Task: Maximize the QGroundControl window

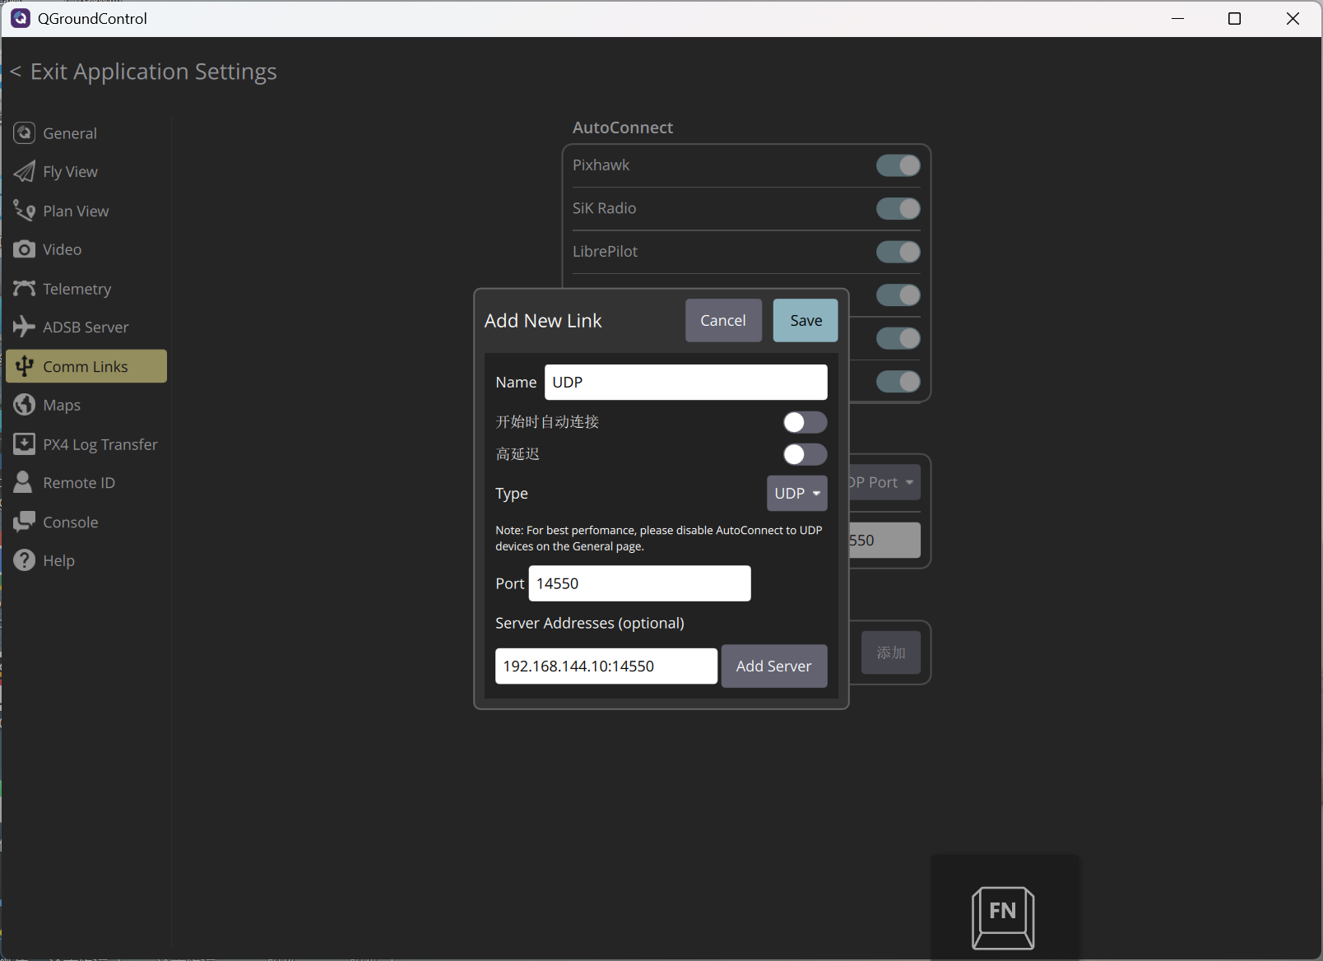Action: click(1234, 18)
